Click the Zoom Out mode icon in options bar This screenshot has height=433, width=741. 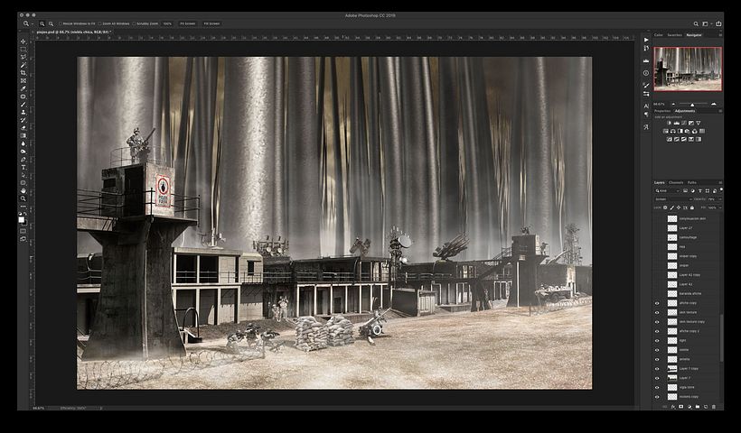click(x=51, y=23)
